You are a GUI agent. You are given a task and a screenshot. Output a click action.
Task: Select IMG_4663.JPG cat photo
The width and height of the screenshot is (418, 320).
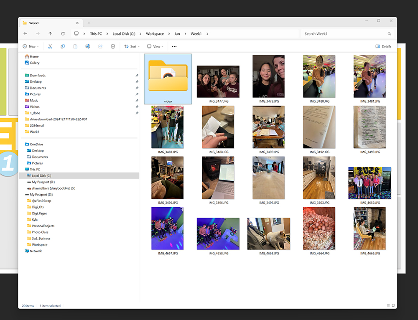pyautogui.click(x=269, y=234)
